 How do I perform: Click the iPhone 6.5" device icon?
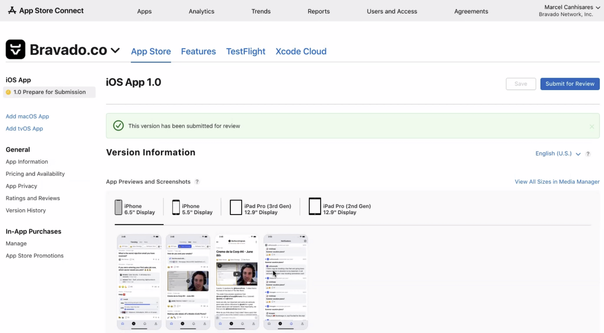[x=118, y=207]
